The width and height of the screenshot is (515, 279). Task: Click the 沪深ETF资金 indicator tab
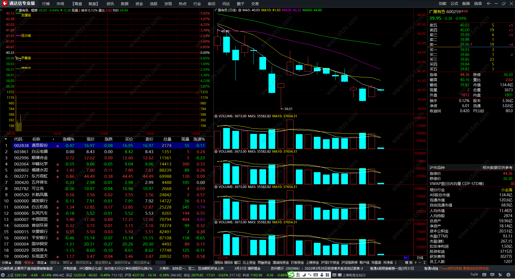tap(330, 263)
